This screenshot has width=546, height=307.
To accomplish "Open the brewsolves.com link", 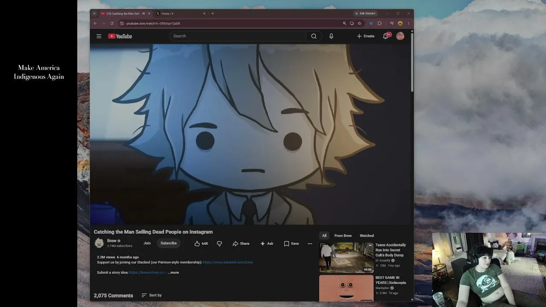I will click(148, 272).
